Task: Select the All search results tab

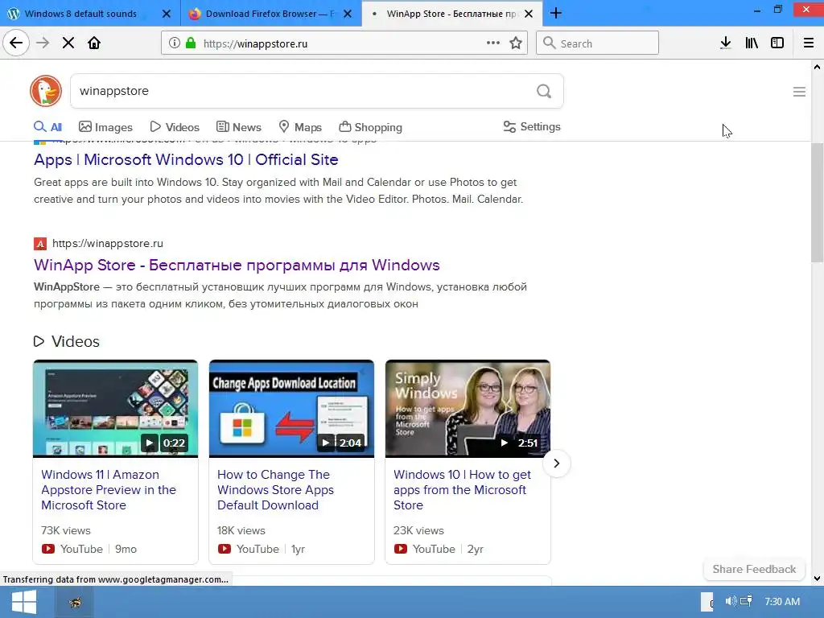Action: pyautogui.click(x=47, y=127)
